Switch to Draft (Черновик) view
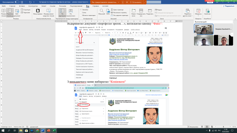237x133 pixels. click(x=26, y=13)
